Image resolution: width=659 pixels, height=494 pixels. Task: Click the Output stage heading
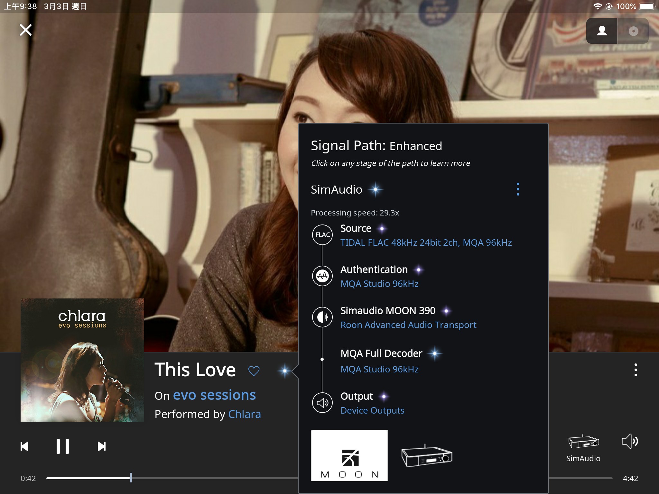(x=357, y=396)
